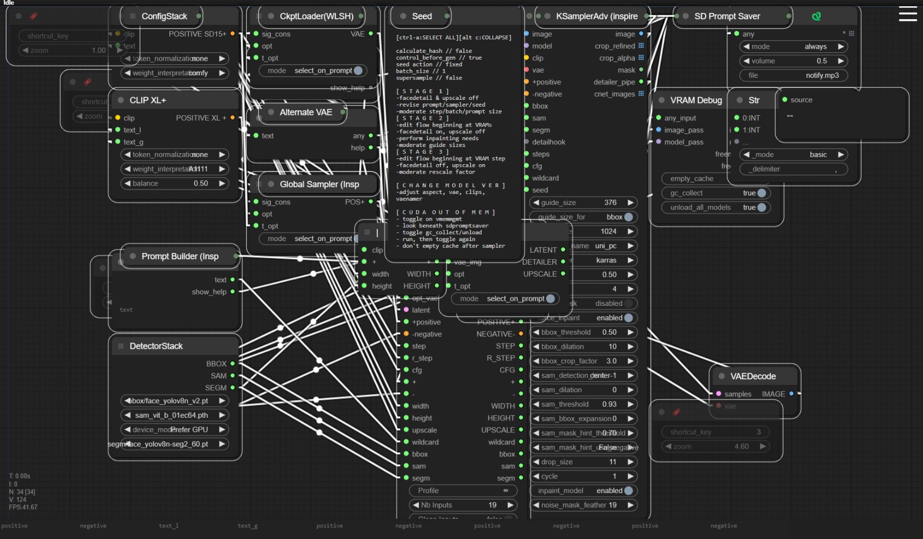Viewport: 923px width, 539px height.
Task: Collapse the VAEDecode node using its dot
Action: 721,376
